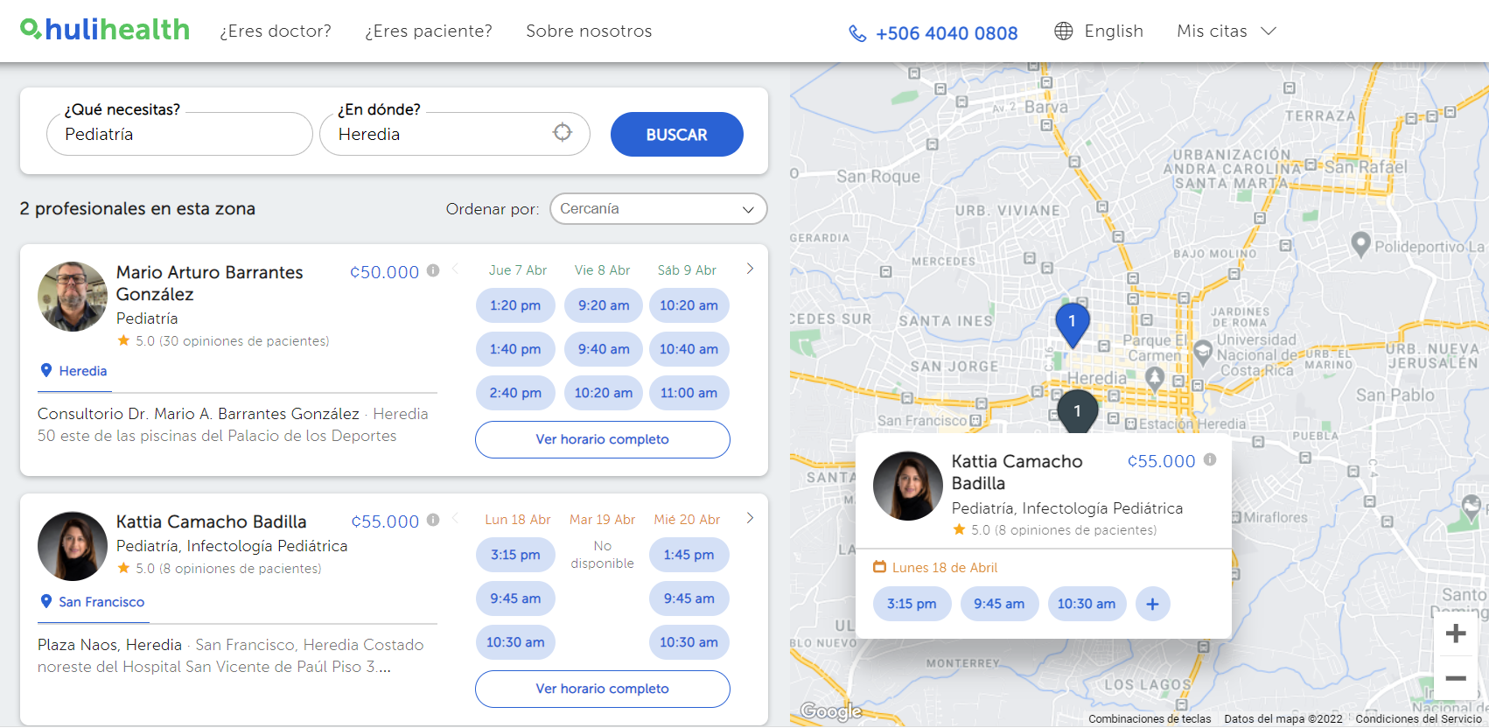Show next dates for Mario Barrantes schedule
The width and height of the screenshot is (1489, 728).
pos(750,269)
